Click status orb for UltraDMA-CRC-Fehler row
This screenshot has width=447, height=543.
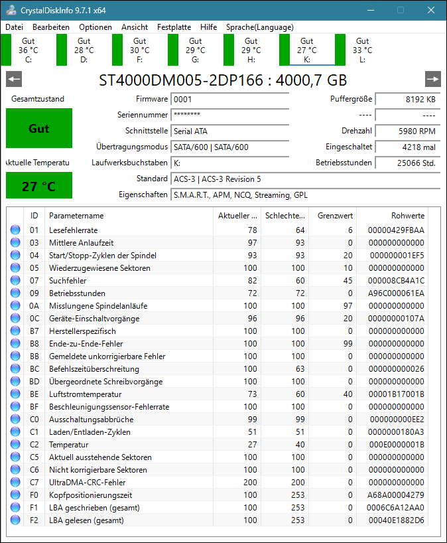15,482
